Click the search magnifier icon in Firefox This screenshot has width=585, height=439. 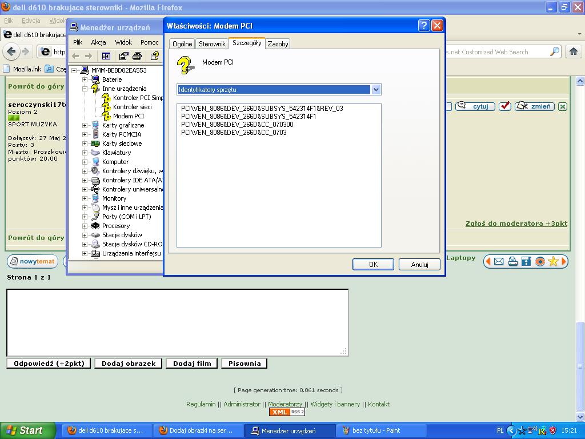555,51
